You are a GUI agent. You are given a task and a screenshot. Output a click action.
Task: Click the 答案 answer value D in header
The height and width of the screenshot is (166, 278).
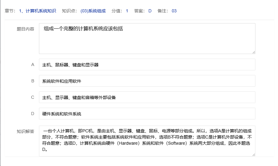150,11
